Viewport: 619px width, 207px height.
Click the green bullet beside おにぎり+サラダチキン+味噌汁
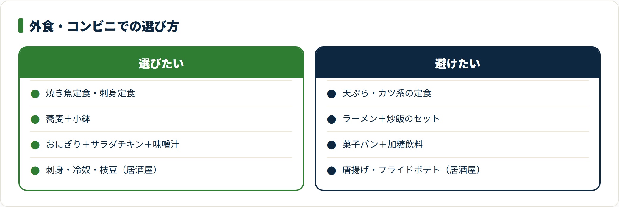point(35,145)
